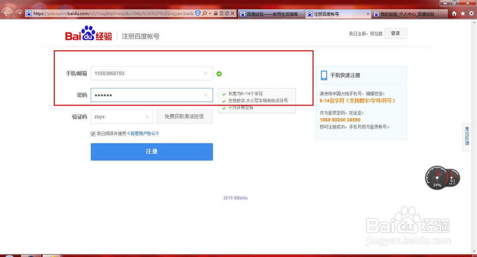The image size is (477, 257).
Task: Click the blue 注册 register button
Action: click(152, 151)
